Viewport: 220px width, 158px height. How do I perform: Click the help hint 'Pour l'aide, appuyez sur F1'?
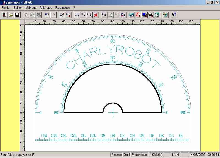click(x=18, y=155)
